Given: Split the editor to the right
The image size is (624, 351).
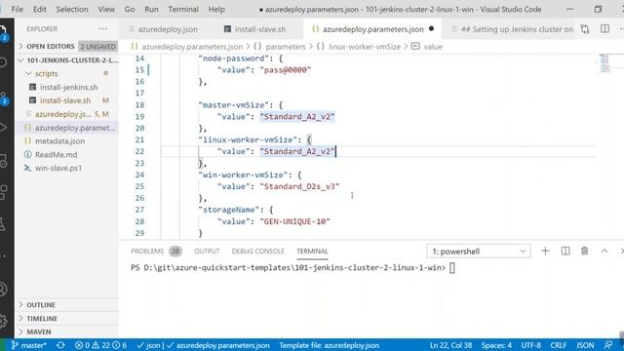Looking at the screenshot, I should pyautogui.click(x=604, y=29).
